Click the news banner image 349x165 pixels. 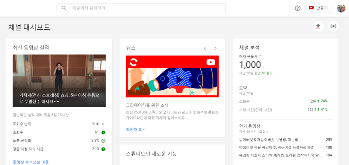tap(172, 76)
